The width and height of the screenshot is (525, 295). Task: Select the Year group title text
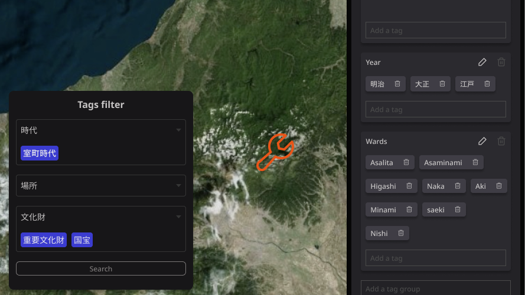373,63
